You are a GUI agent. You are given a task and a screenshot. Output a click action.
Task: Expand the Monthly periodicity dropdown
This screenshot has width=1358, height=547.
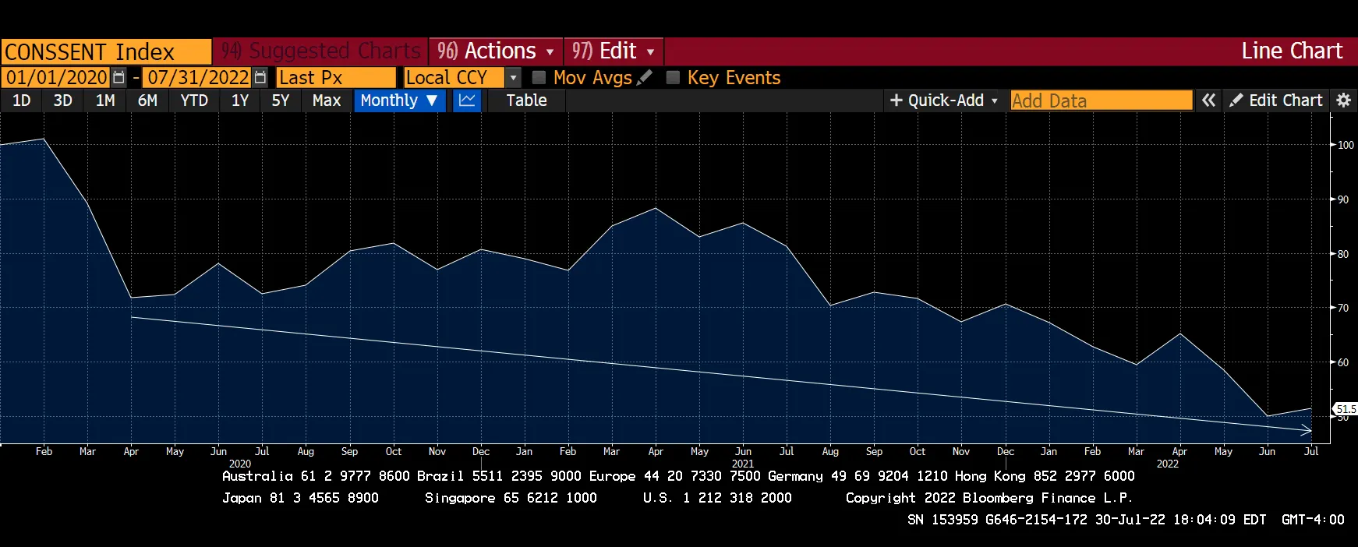[400, 101]
